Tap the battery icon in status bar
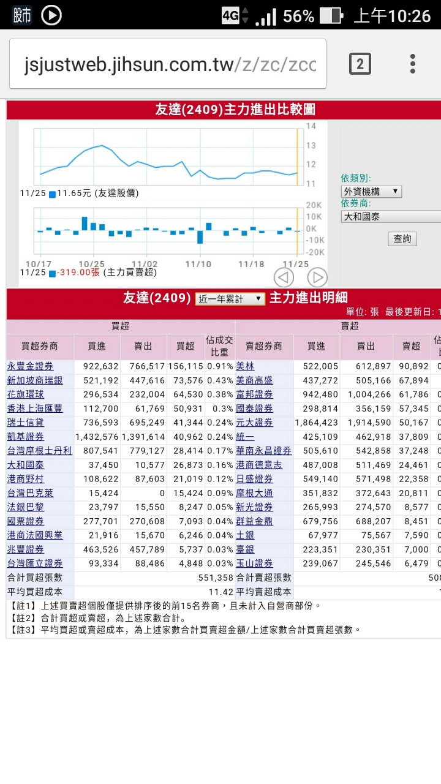 (x=331, y=15)
